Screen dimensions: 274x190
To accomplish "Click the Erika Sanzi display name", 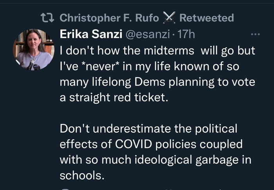I will click(89, 34).
